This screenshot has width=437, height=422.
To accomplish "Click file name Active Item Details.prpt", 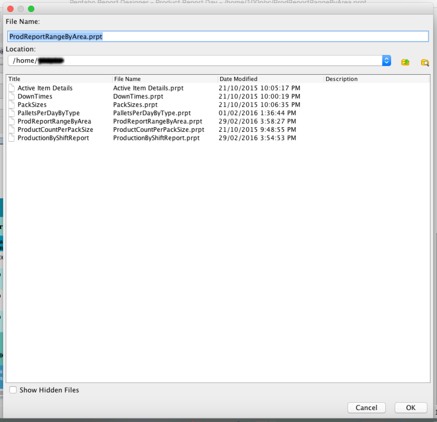I will pos(148,88).
